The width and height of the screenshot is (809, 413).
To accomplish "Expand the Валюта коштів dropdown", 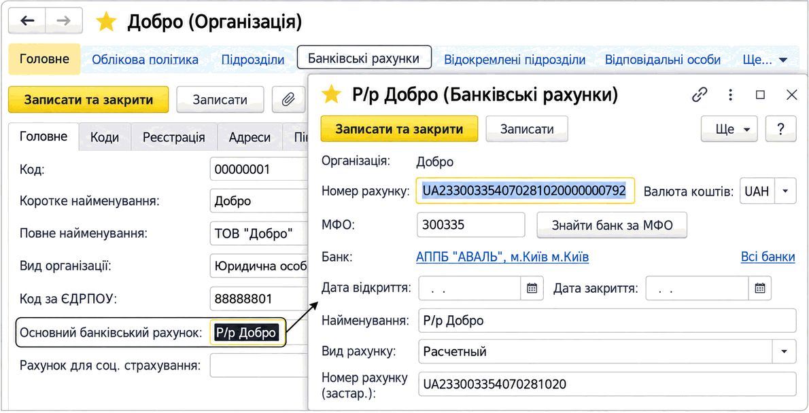I will pyautogui.click(x=785, y=191).
